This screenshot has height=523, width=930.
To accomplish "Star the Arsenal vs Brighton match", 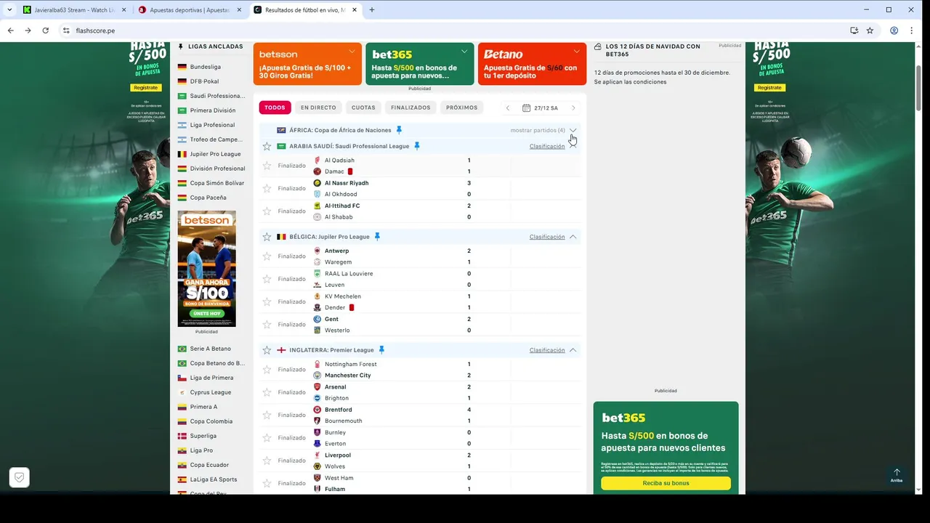I will coord(267,392).
